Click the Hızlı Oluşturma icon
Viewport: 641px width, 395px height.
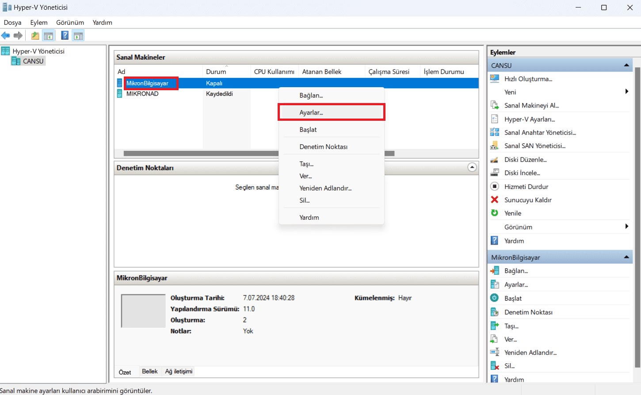(x=495, y=79)
